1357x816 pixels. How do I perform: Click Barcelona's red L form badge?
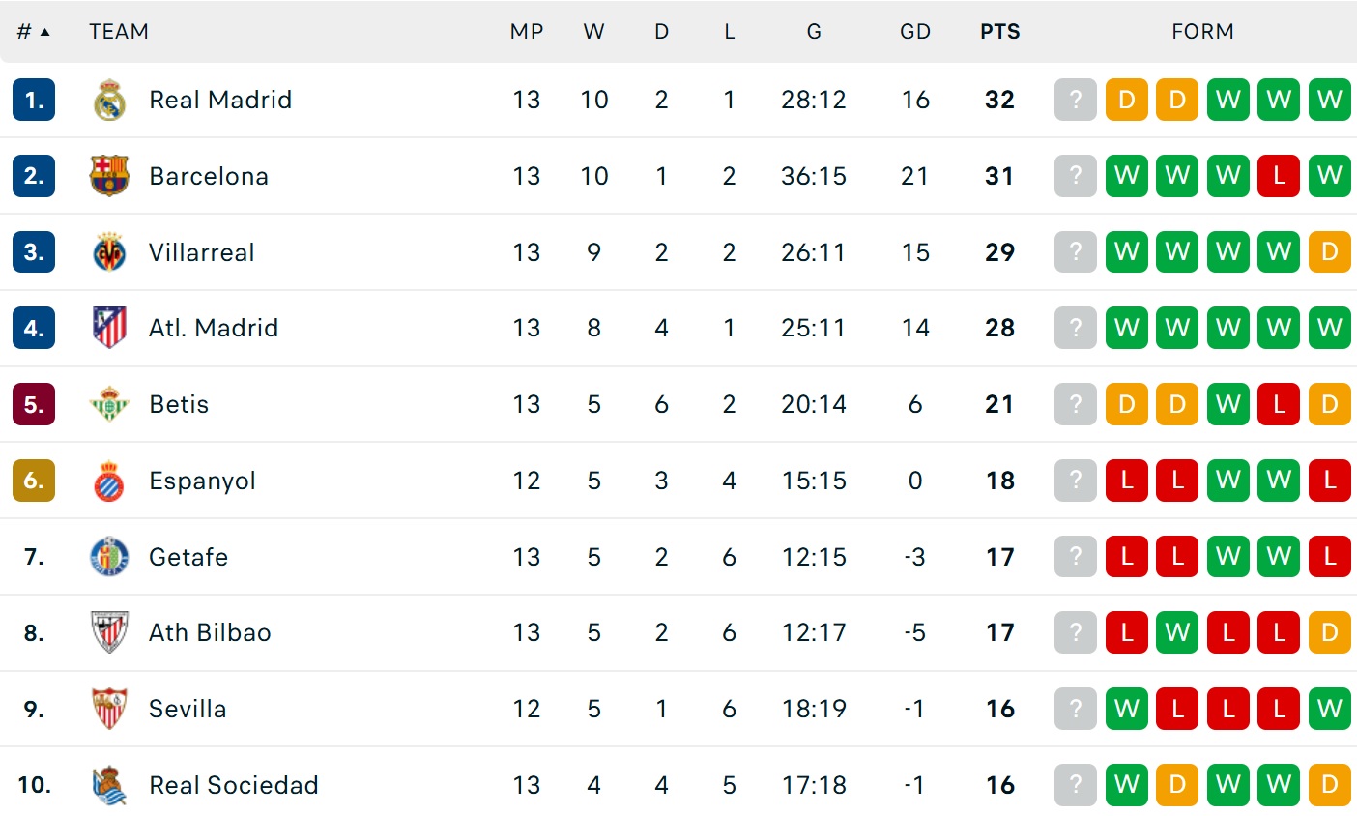[1279, 176]
